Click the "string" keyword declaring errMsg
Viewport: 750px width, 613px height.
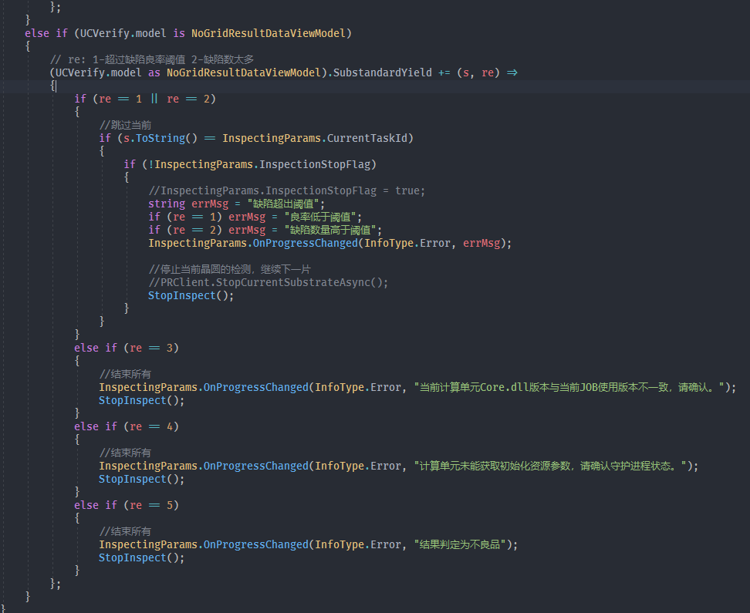[x=167, y=204]
